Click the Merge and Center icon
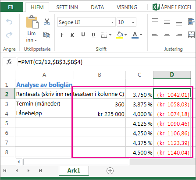This screenshot has width=196, height=180. pos(191,35)
